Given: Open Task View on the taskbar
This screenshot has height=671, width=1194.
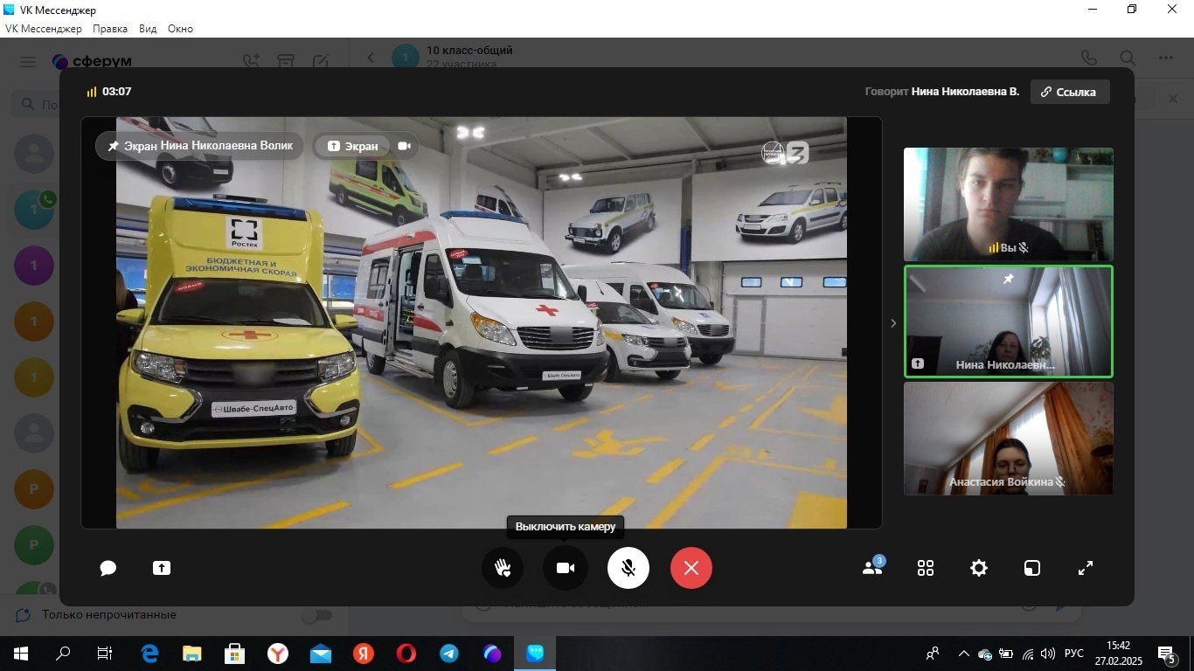Looking at the screenshot, I should (105, 654).
